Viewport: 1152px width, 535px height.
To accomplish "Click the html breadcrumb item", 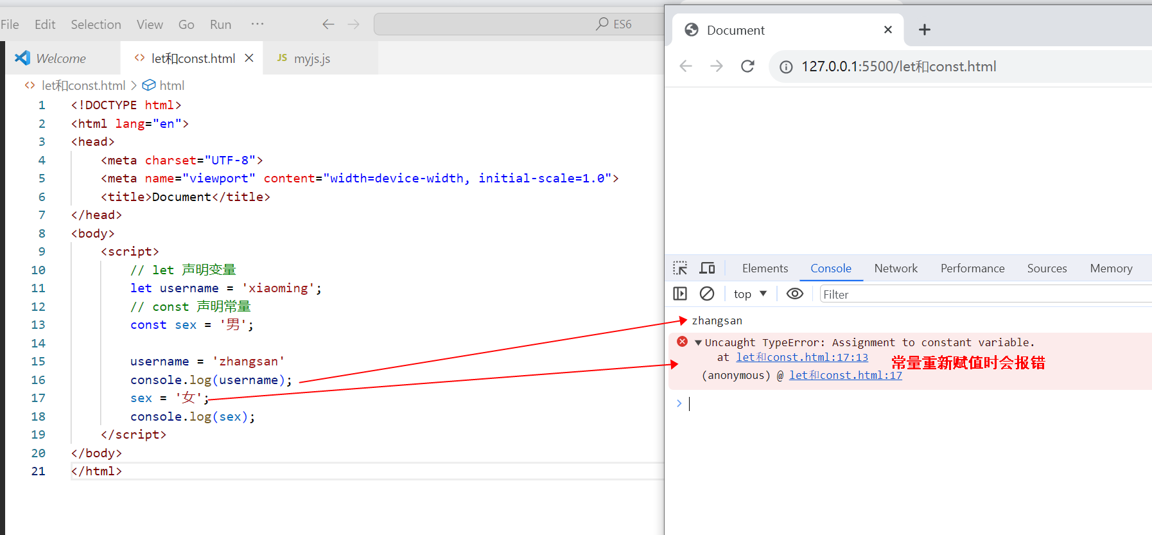I will (x=171, y=85).
